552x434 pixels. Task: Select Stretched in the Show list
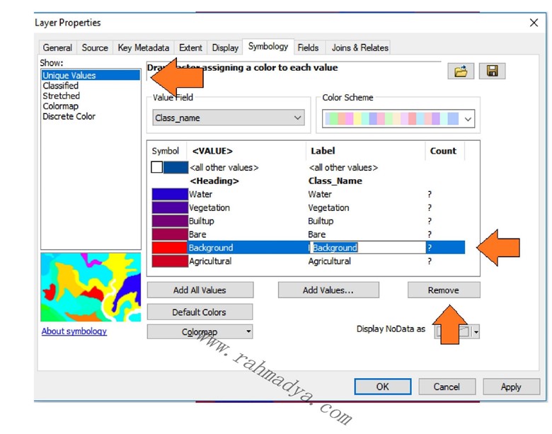[x=62, y=96]
